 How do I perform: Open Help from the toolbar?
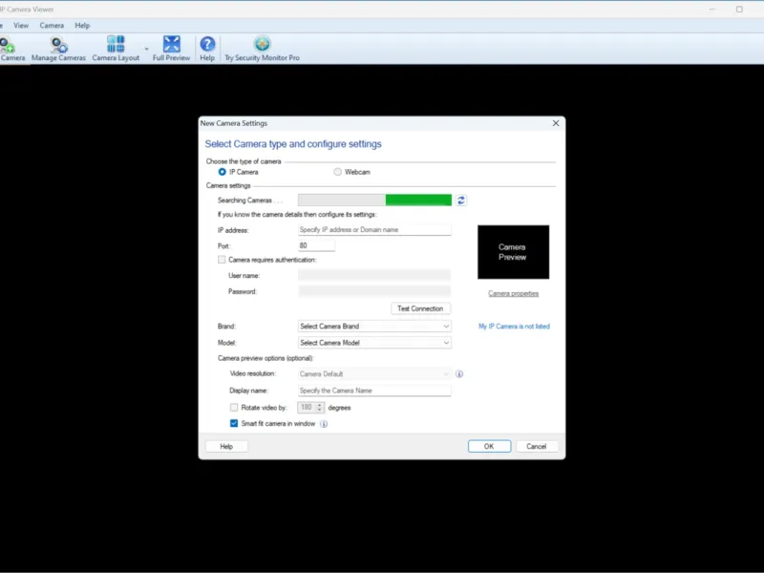207,49
